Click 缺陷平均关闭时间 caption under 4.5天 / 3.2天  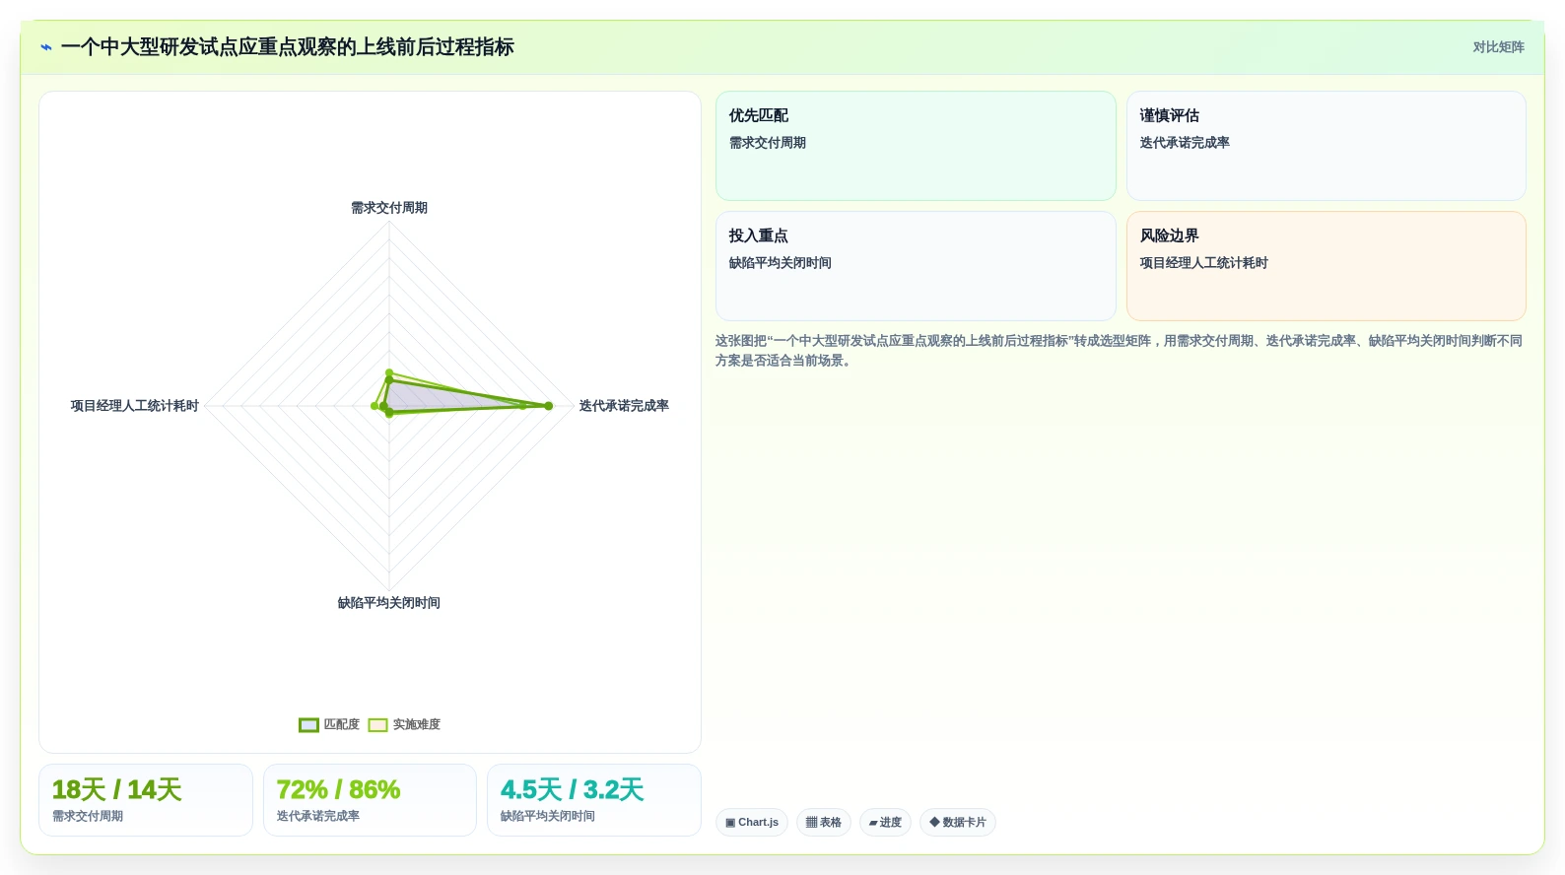click(x=548, y=816)
